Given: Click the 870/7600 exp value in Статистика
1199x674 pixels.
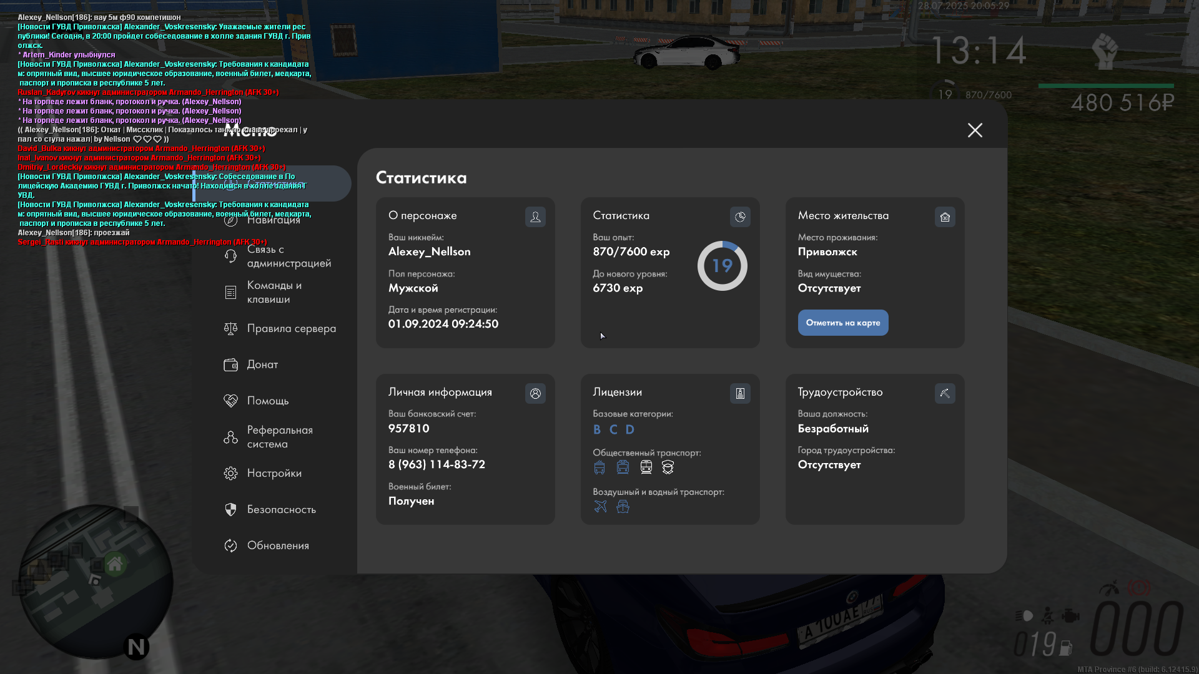Looking at the screenshot, I should (631, 252).
